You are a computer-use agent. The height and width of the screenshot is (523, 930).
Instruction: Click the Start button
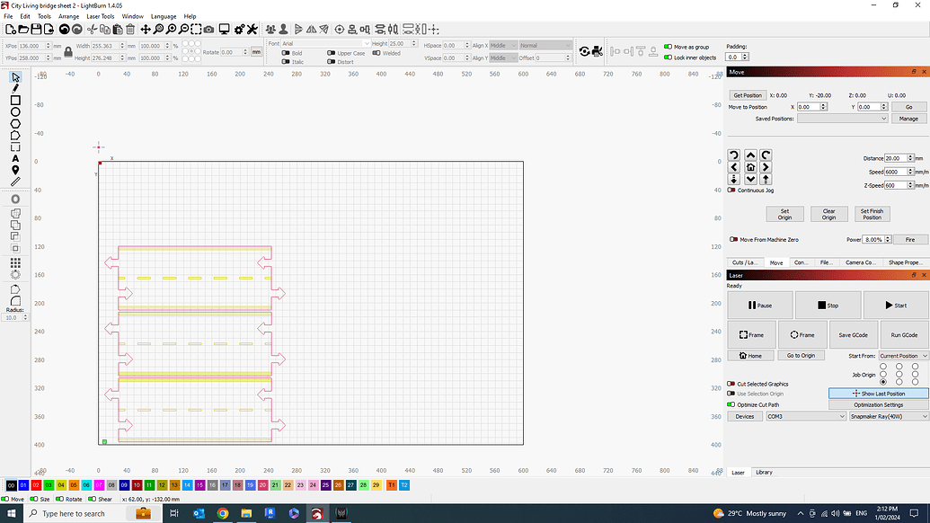tap(896, 306)
